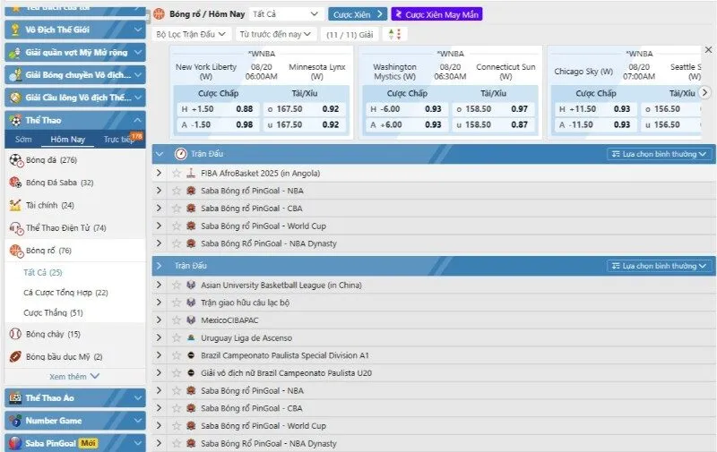This screenshot has width=717, height=452.
Task: Switch to the Sớm tab
Action: 22,140
